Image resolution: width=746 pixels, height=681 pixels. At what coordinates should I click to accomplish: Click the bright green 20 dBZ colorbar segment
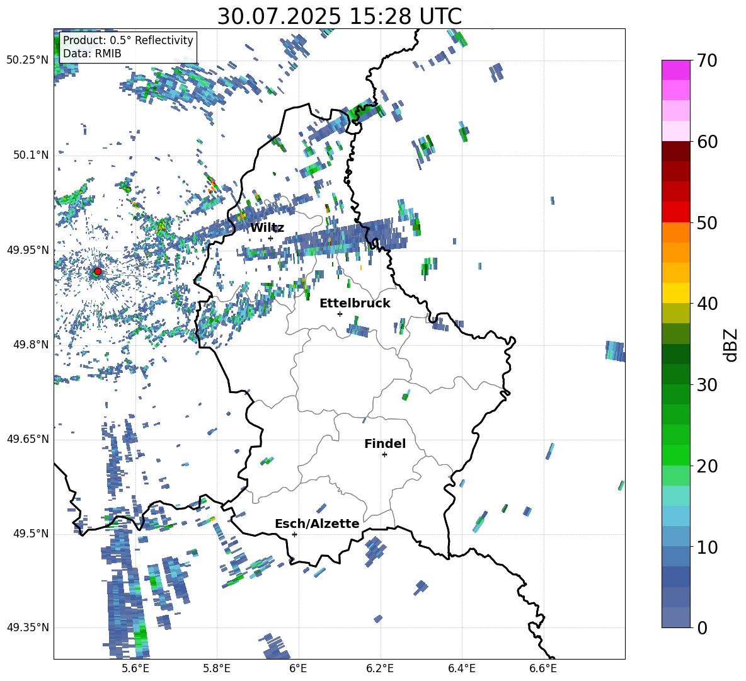click(675, 455)
